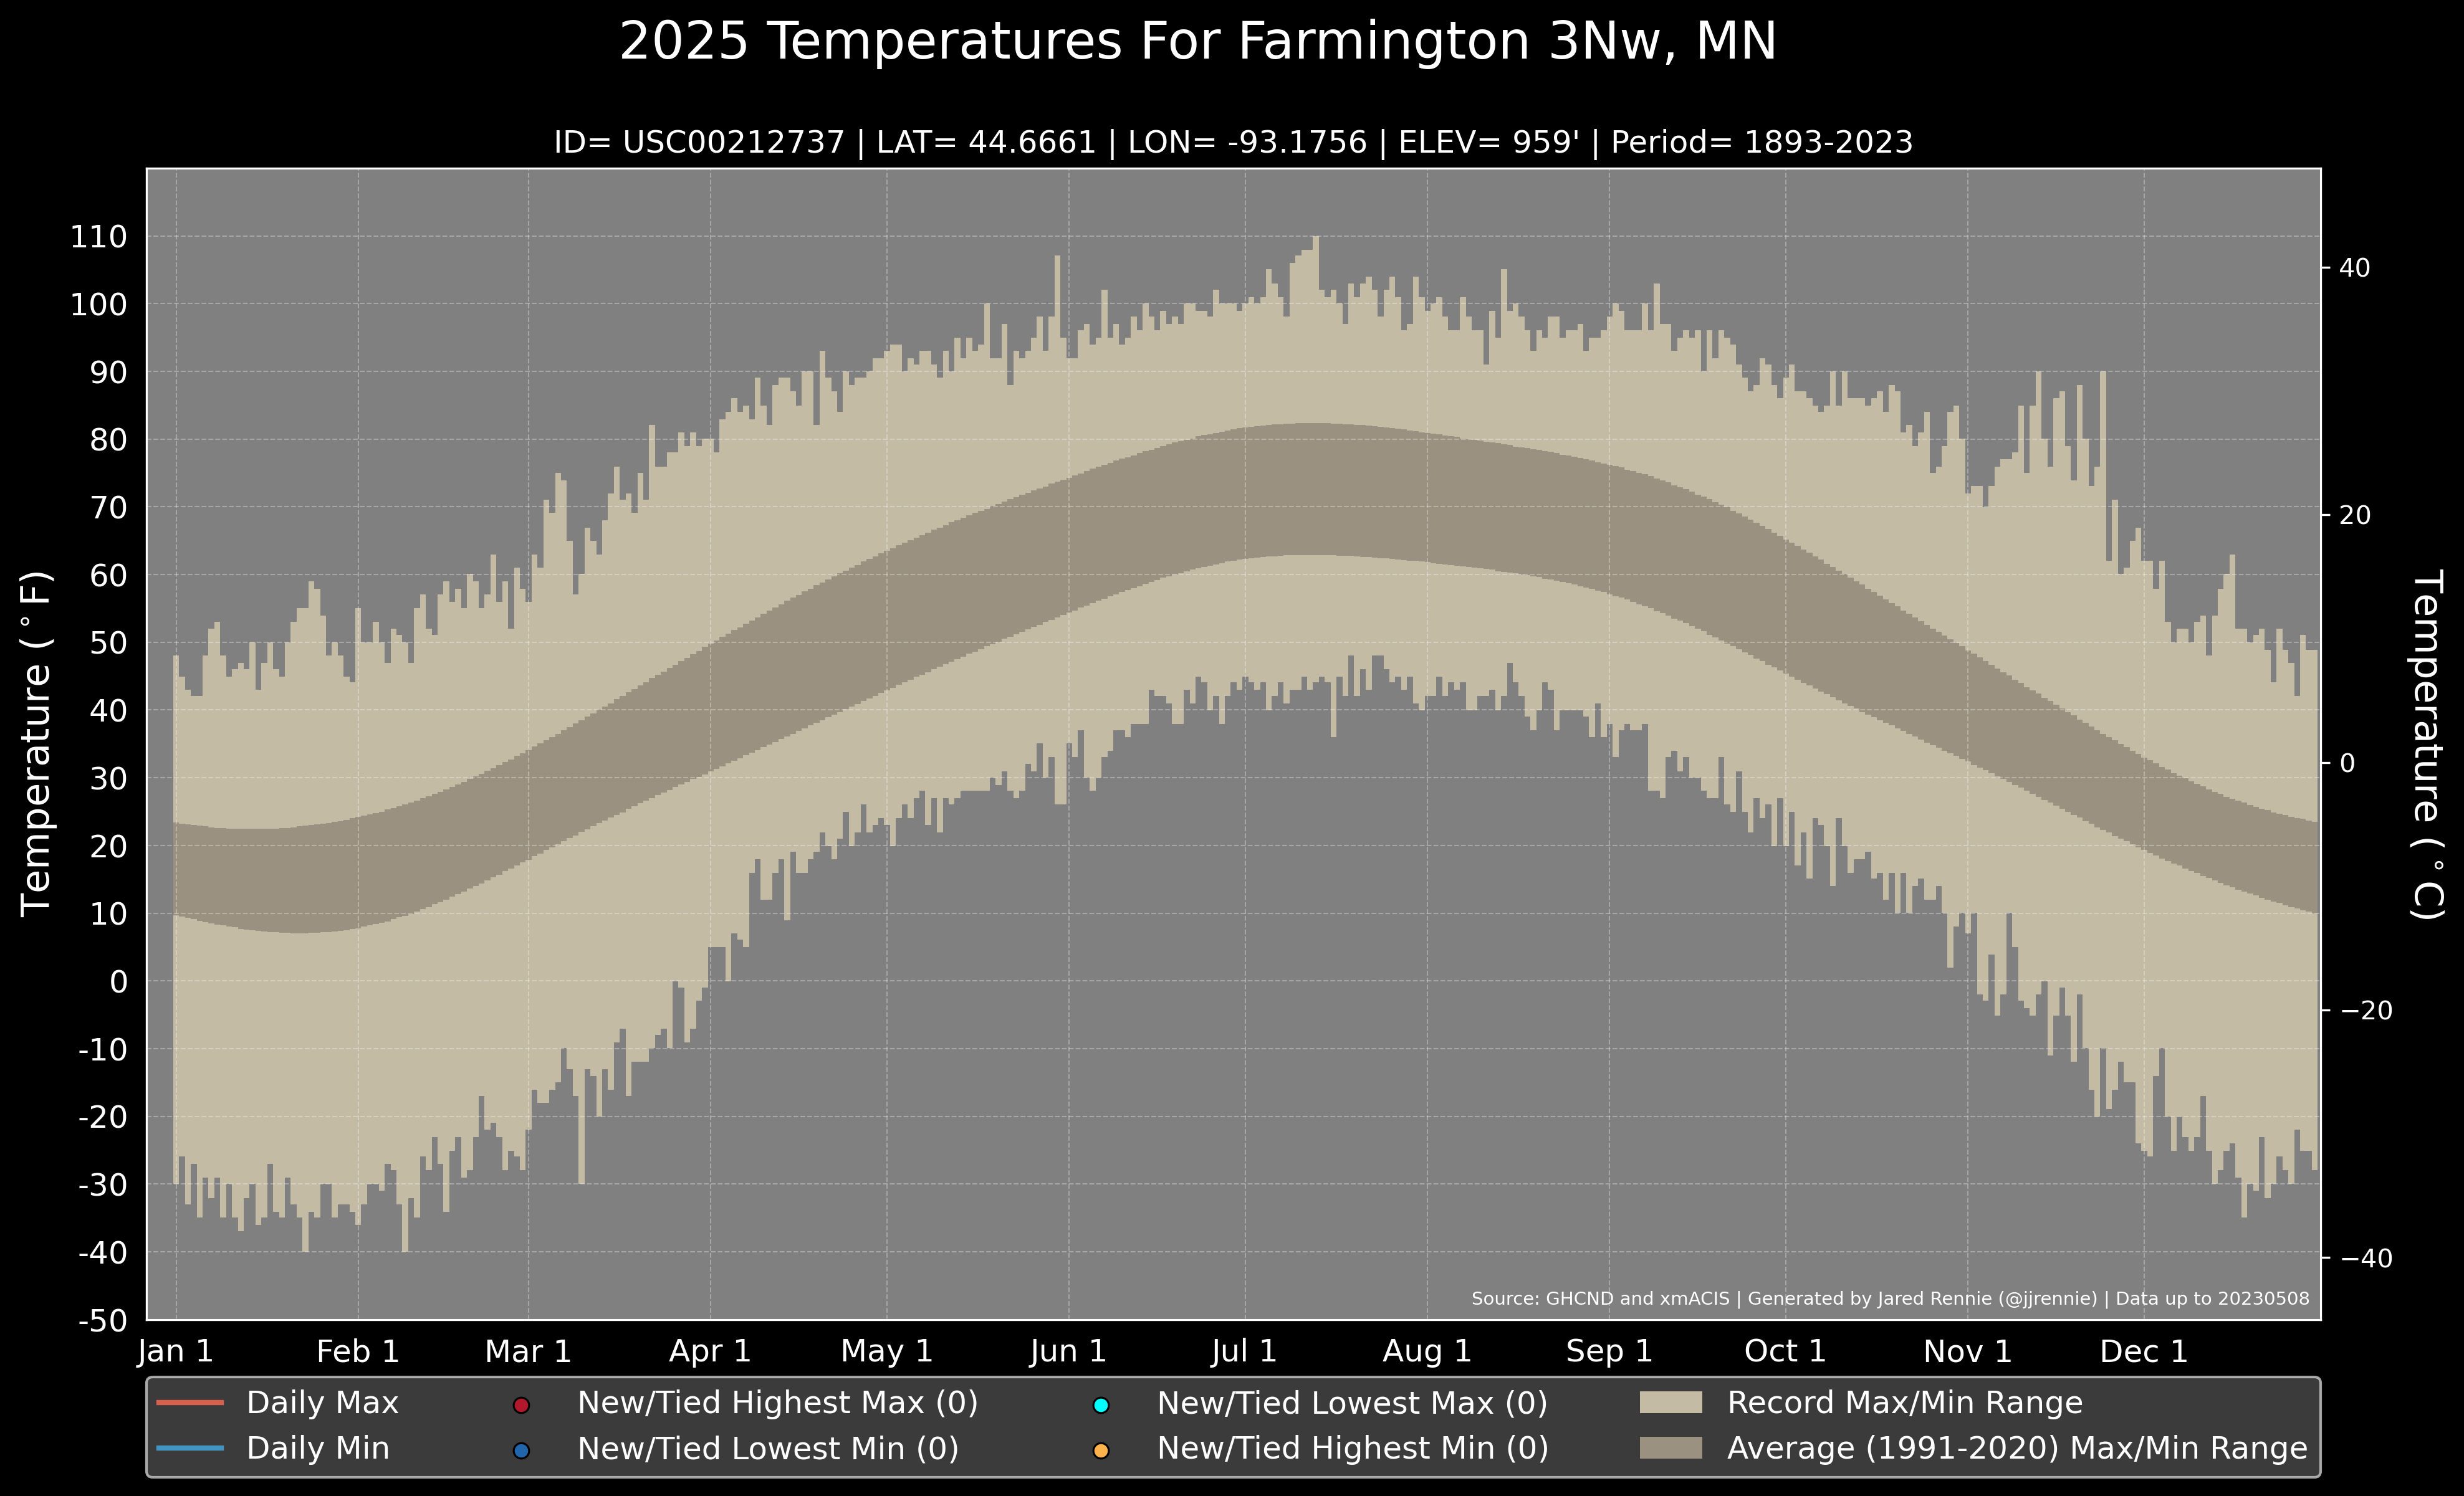The height and width of the screenshot is (1496, 2464).
Task: Click the red Daily Max legend line sample
Action: [190, 1403]
